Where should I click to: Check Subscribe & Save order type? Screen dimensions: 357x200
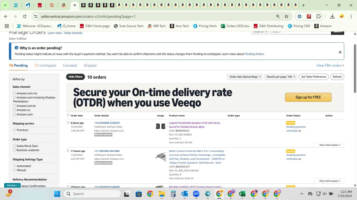[x=14, y=146]
